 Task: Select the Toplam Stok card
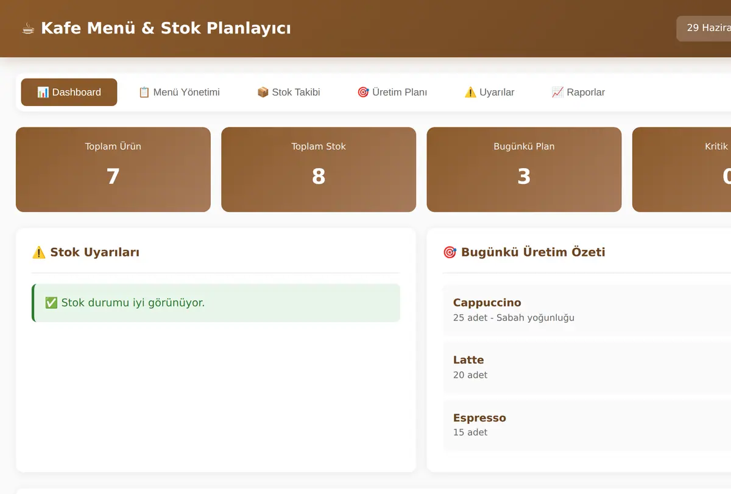pyautogui.click(x=319, y=169)
